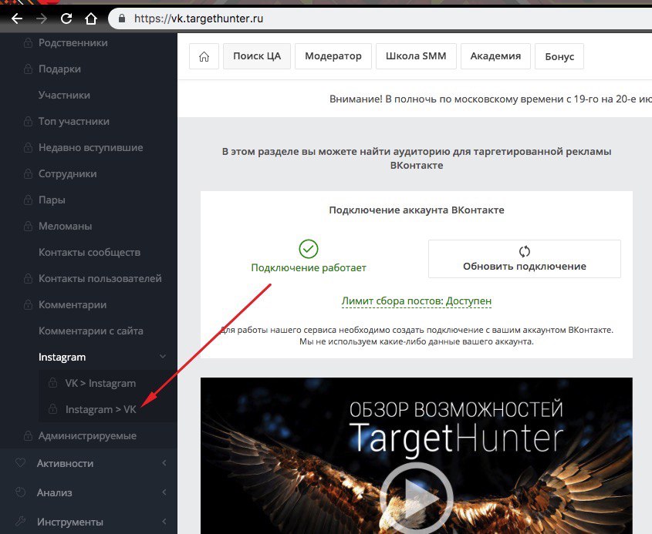Click the lock icon beside Администрируемые
652x534 pixels.
pos(28,435)
